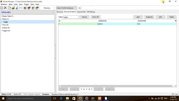This screenshot has width=179, height=101.
Task: Click the ID column header
Action: coord(78,21)
